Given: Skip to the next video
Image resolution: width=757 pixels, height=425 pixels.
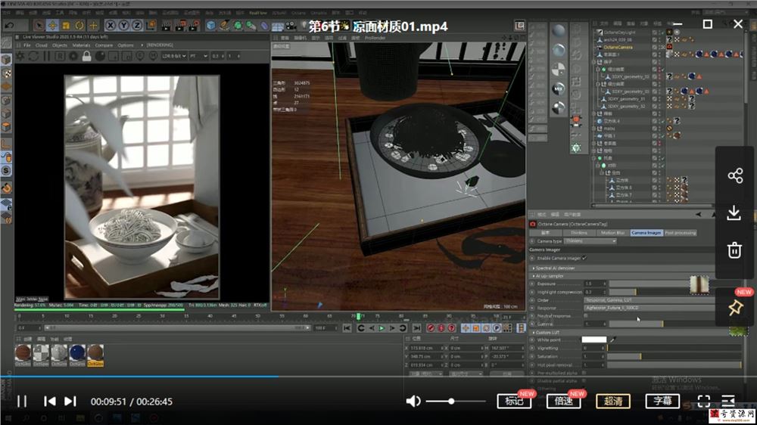Looking at the screenshot, I should click(70, 402).
